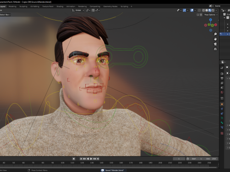Open the World properties tab
The height and width of the screenshot is (172, 230).
222,92
